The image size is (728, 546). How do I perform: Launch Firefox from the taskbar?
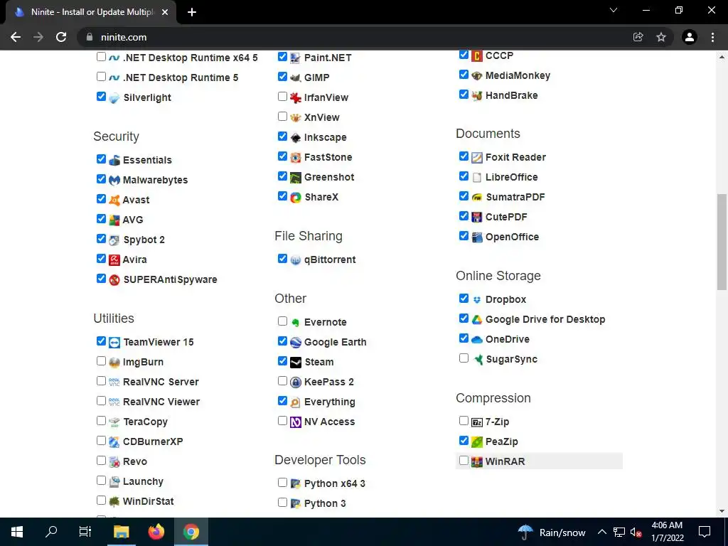(x=156, y=532)
